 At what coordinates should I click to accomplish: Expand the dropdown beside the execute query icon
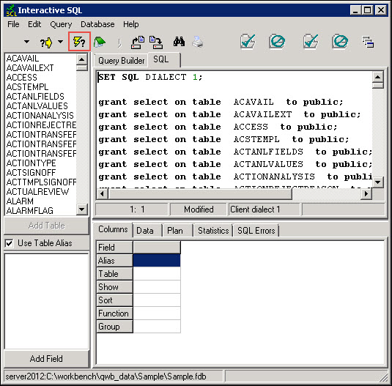[x=60, y=42]
